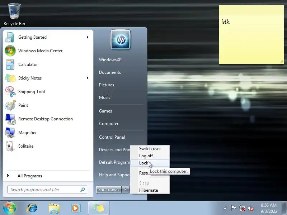Viewport: 287px width, 215px height.
Task: Expand Getting Started submenu arrow
Action: click(87, 37)
